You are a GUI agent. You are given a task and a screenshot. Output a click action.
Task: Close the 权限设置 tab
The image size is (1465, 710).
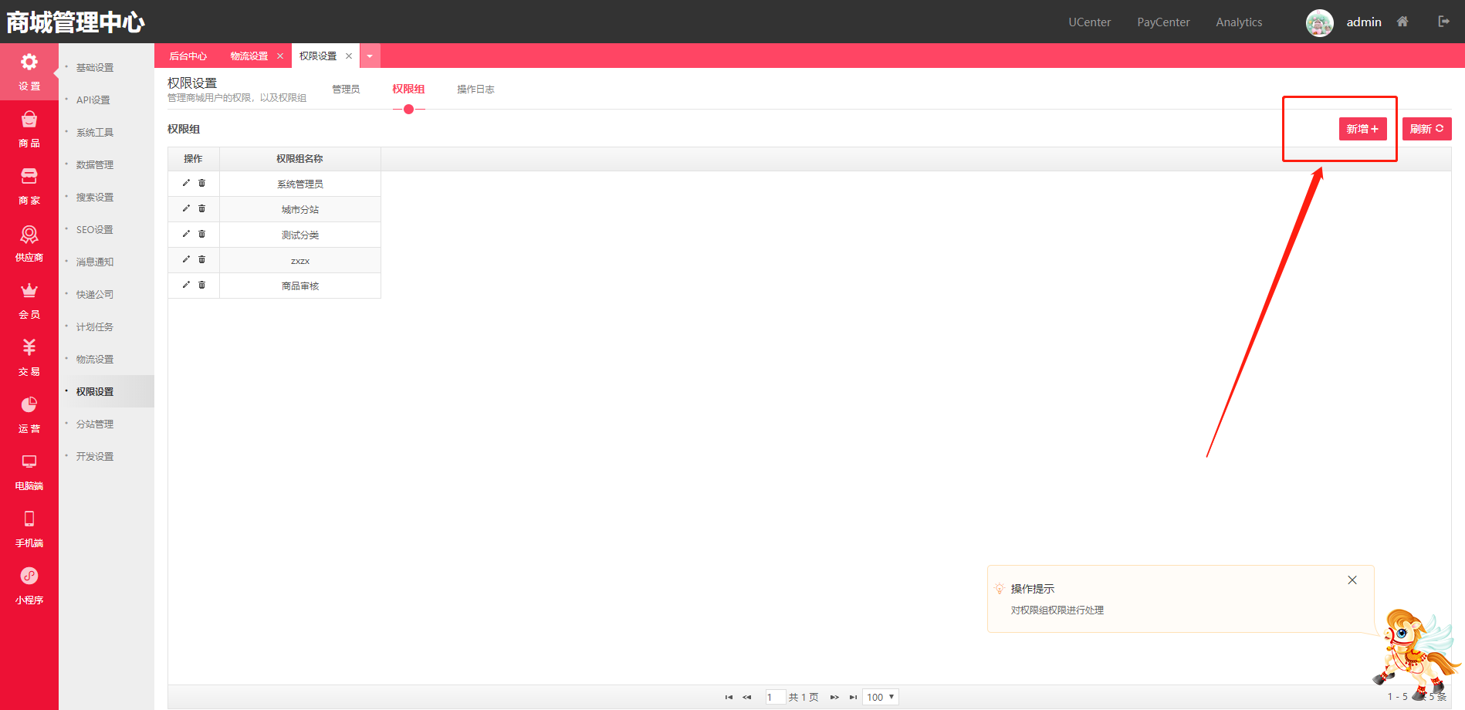coord(349,56)
